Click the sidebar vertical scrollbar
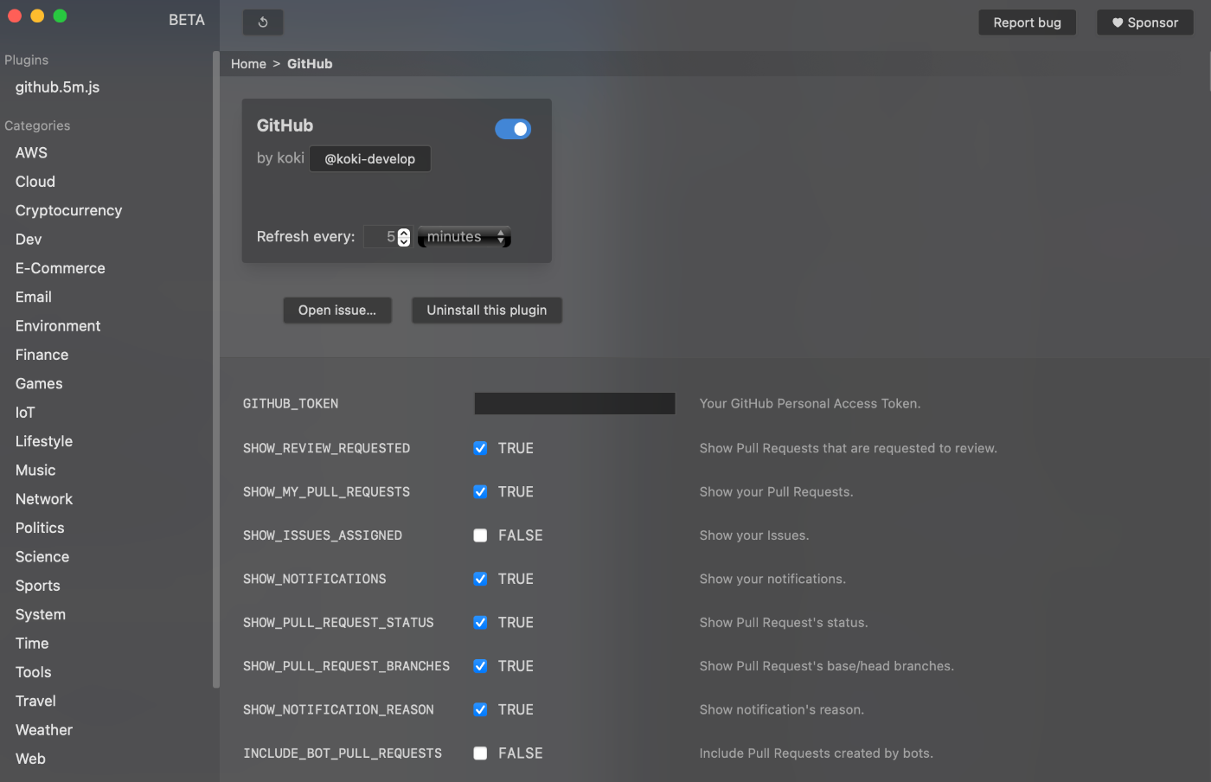Image resolution: width=1211 pixels, height=782 pixels. click(x=216, y=369)
